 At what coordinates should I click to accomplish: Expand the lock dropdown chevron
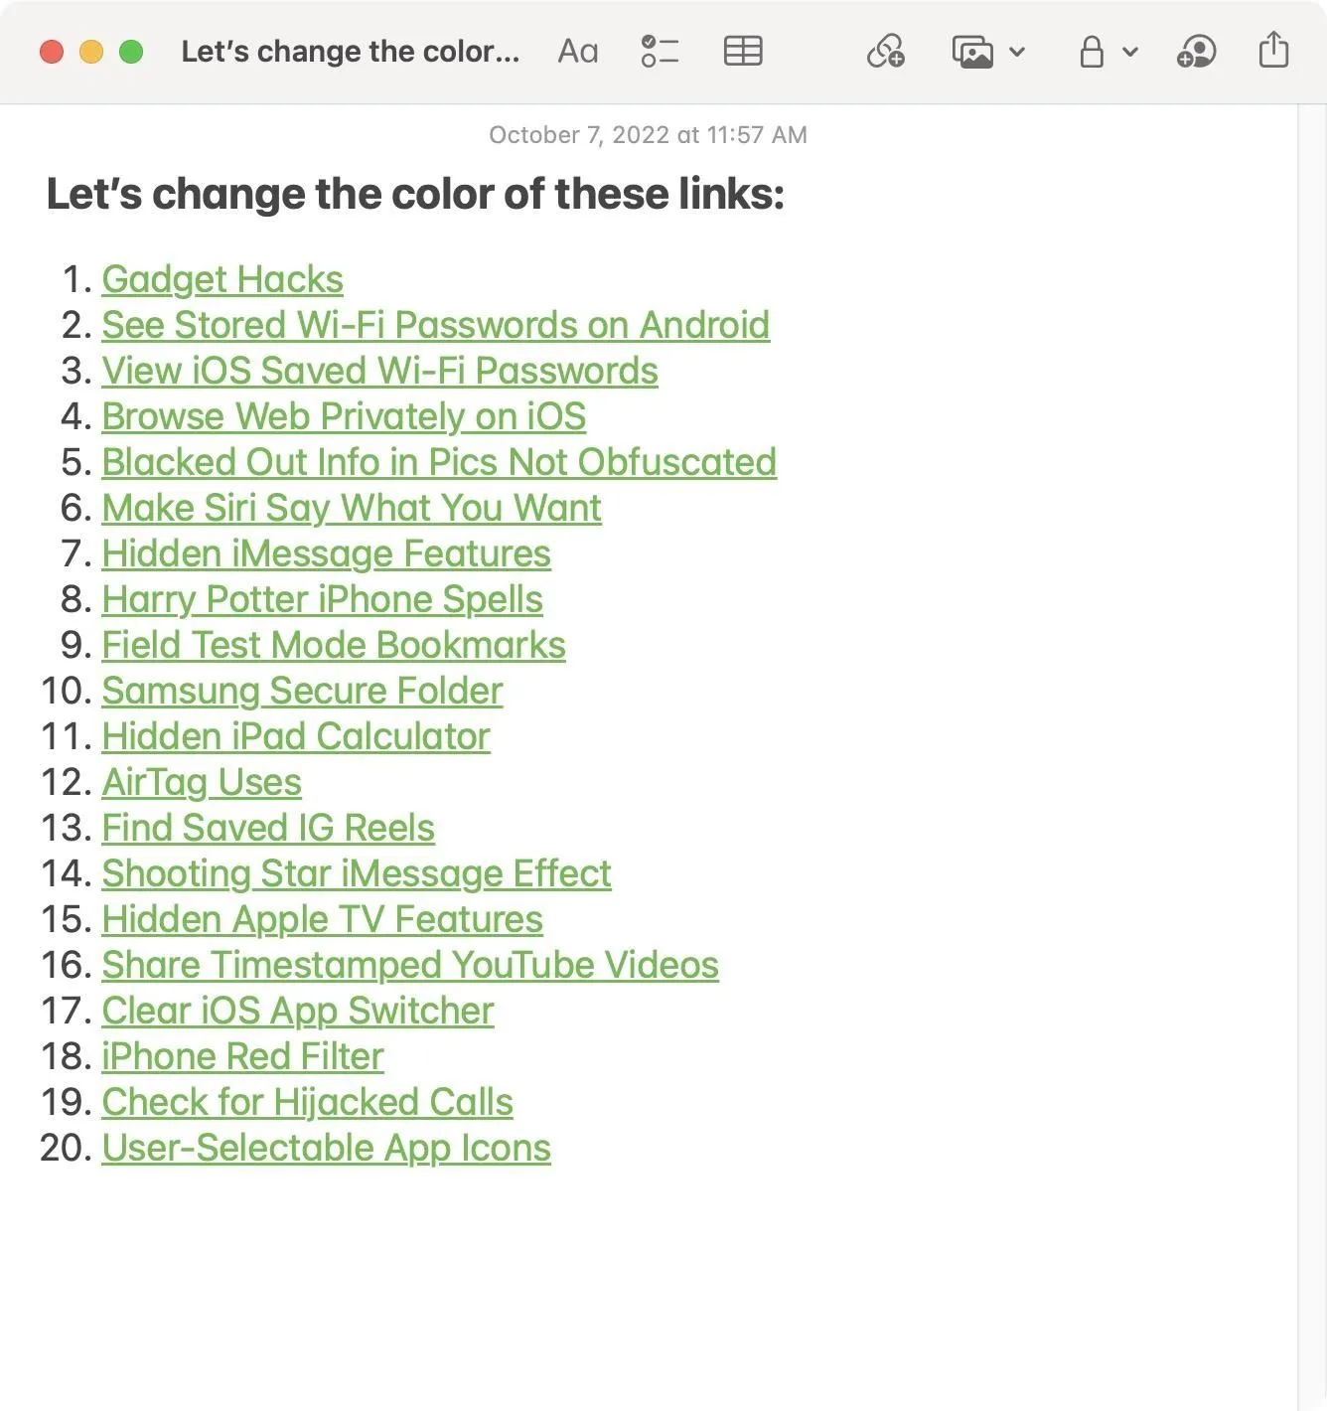point(1130,52)
